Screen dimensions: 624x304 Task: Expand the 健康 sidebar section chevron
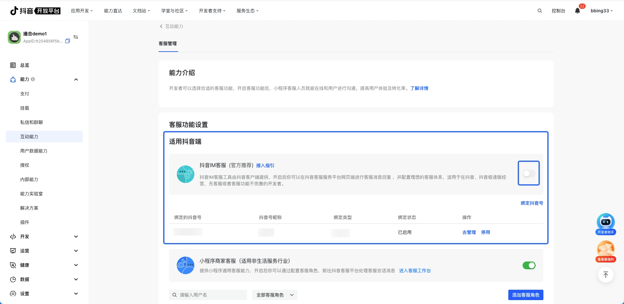(x=76, y=265)
